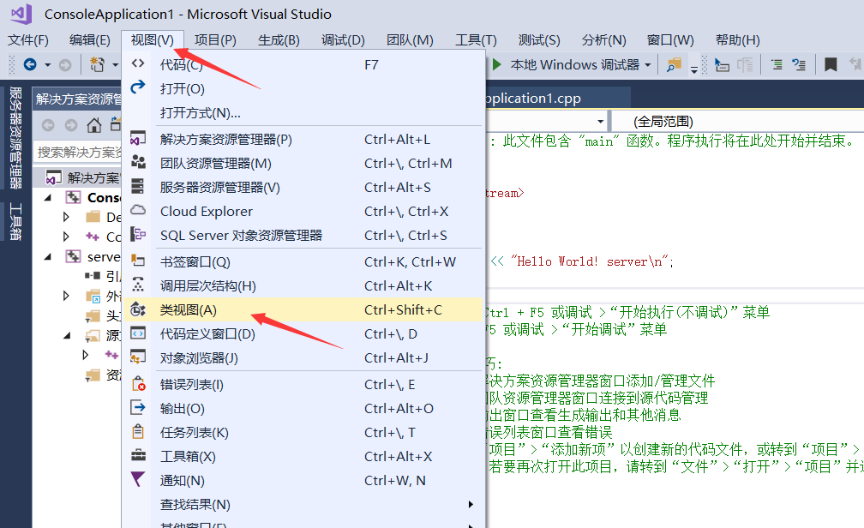Open the 生成(B) menu

pyautogui.click(x=279, y=40)
